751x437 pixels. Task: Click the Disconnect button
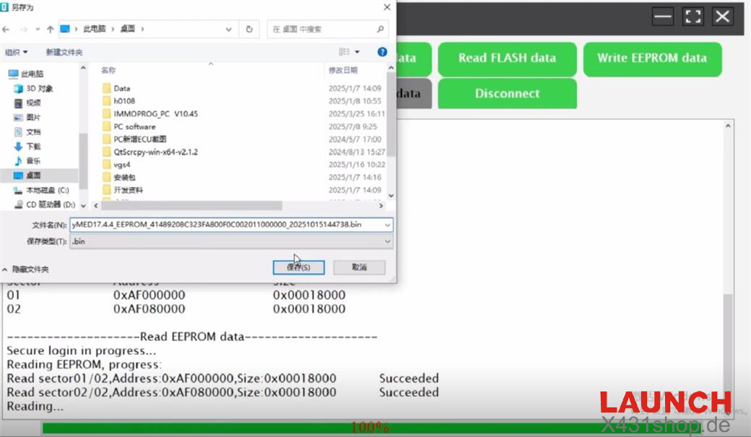click(x=507, y=94)
